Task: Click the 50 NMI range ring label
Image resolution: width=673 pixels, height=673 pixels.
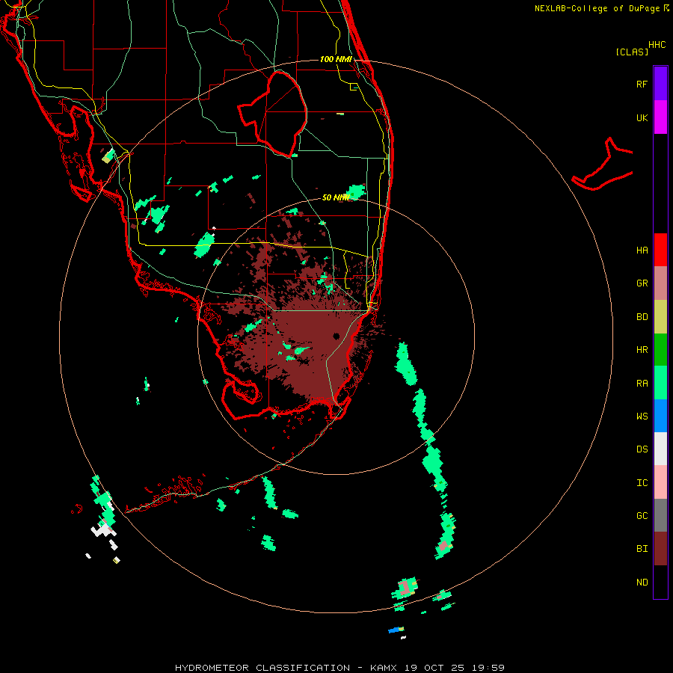Action: 336,197
